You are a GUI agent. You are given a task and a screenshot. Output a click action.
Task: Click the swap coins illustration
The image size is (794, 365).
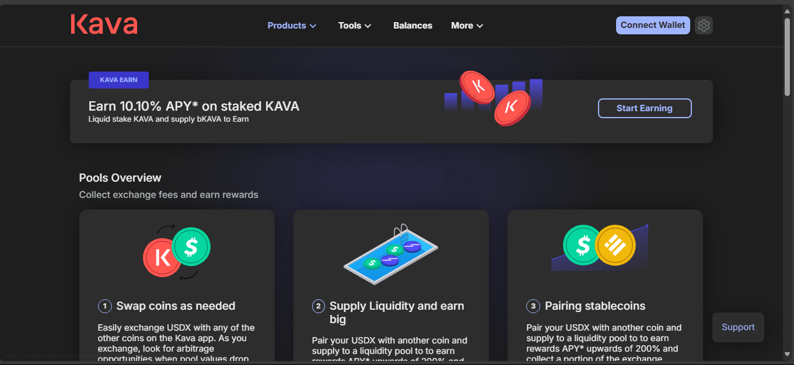point(177,252)
